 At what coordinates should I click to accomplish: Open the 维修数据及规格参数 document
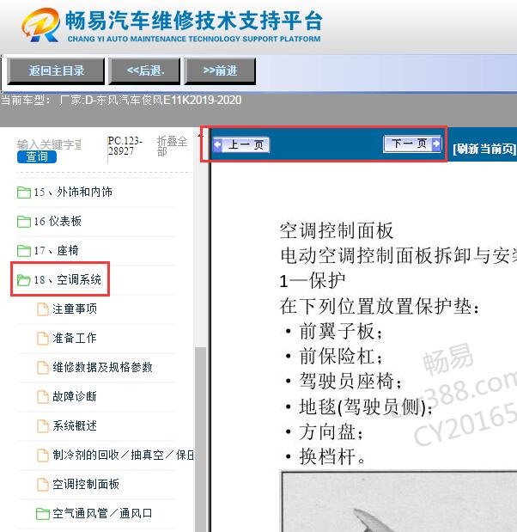(102, 367)
